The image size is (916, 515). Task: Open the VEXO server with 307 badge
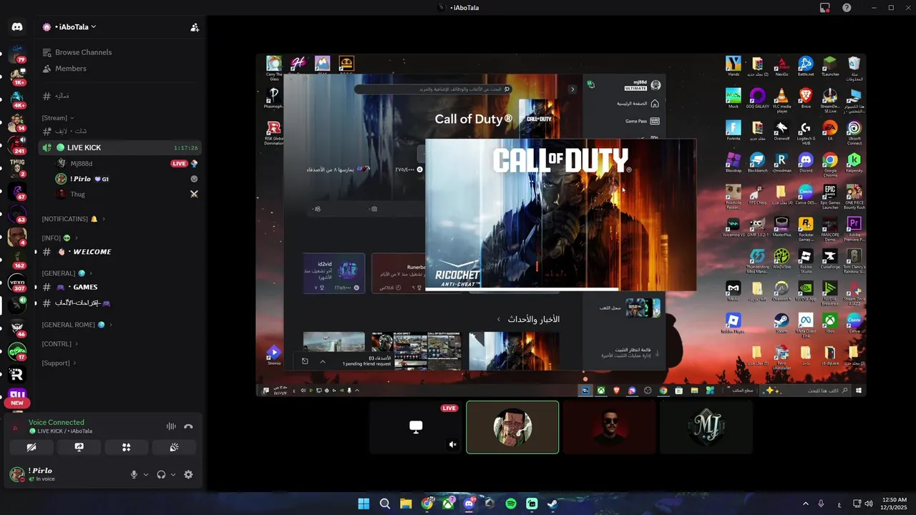point(17,283)
